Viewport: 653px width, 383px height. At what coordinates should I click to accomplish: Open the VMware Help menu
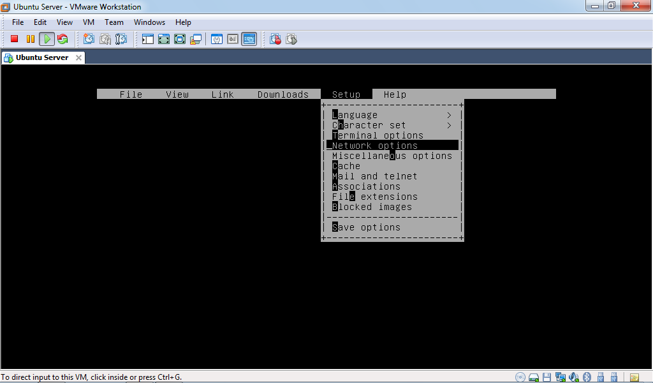(x=183, y=22)
